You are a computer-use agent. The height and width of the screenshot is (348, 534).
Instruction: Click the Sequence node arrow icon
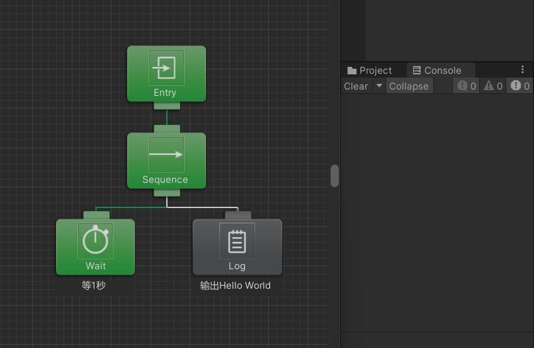click(x=166, y=154)
